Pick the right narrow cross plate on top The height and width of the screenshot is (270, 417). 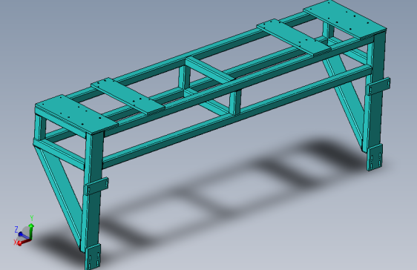pyautogui.click(x=294, y=38)
